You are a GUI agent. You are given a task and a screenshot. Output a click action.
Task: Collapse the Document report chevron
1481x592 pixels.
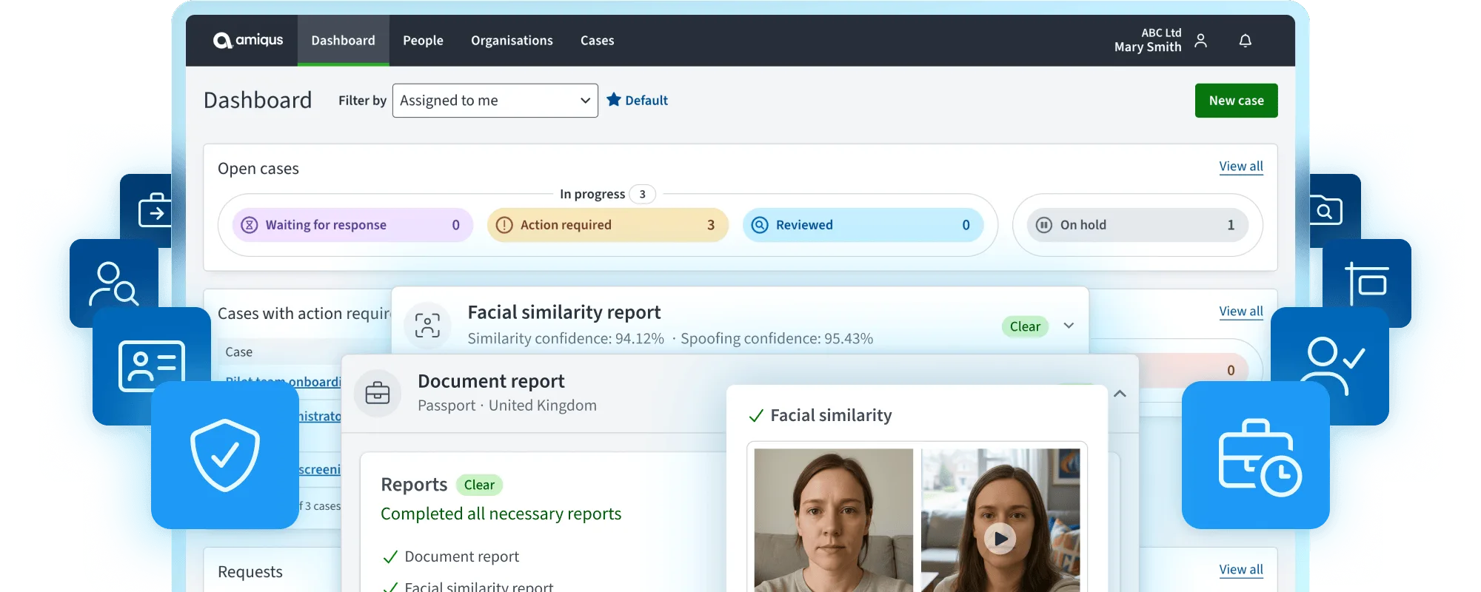[1120, 394]
